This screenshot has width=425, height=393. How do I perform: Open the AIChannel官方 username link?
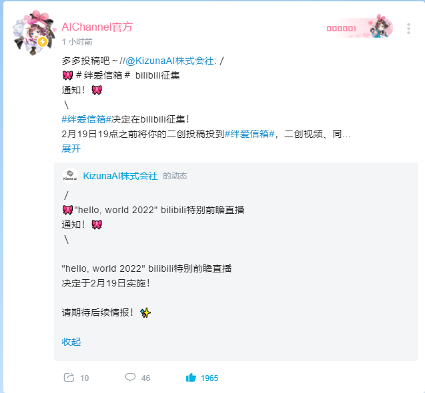tap(97, 27)
